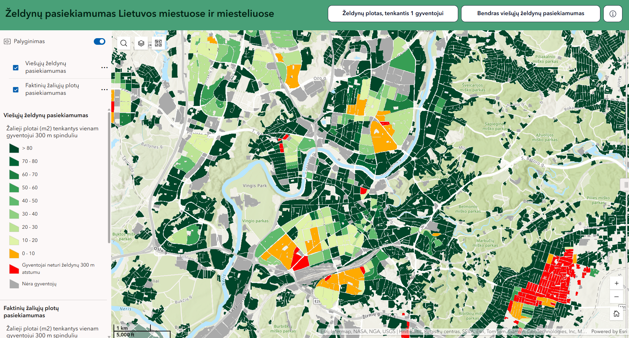The width and height of the screenshot is (629, 338).
Task: Click the sidebar legend scrollbar
Action: (109, 178)
